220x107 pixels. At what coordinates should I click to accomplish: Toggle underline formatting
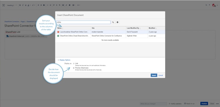[x=26, y=5]
